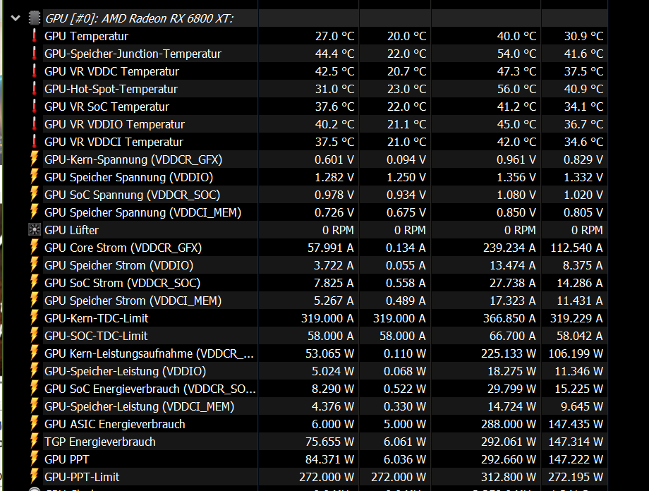Screen dimensions: 649x491
Task: Select the GPU [#0]: AMD Radeon RX 6800 XT header
Action: (139, 18)
